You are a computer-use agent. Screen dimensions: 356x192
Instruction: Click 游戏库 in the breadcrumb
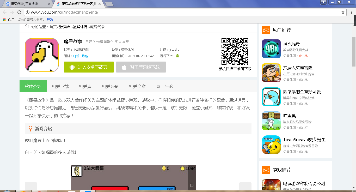[x=65, y=27]
